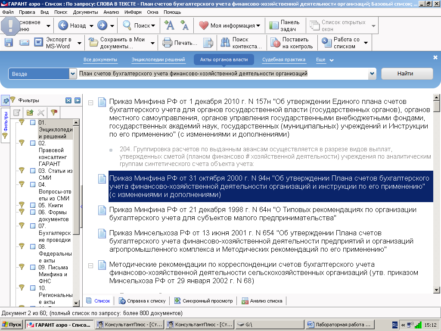Check filter 07. Бухгалтерские проводки
Viewport: 441px width, 331px height.
(33, 226)
